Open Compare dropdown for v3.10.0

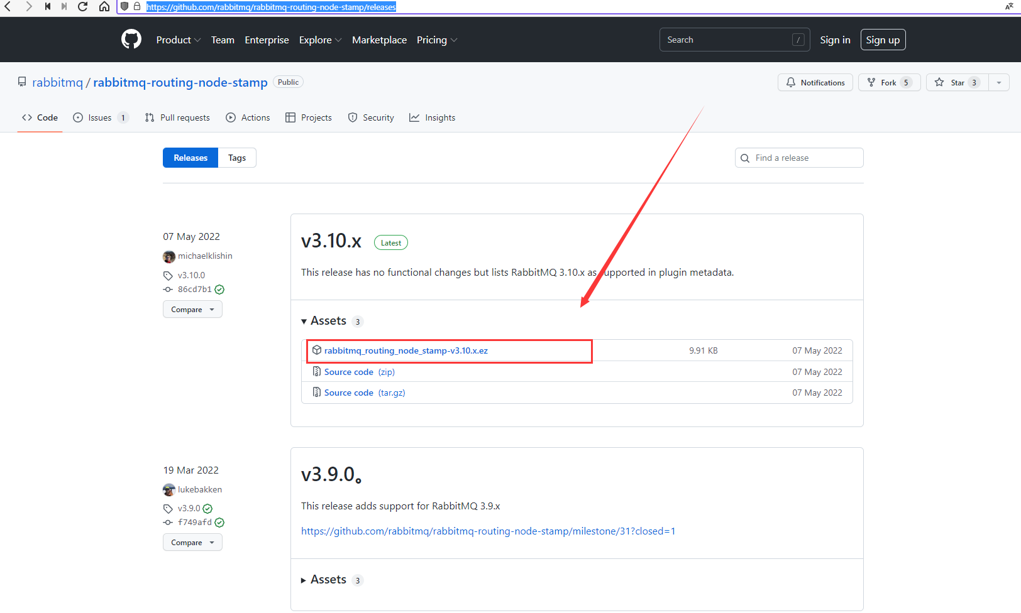coord(192,310)
